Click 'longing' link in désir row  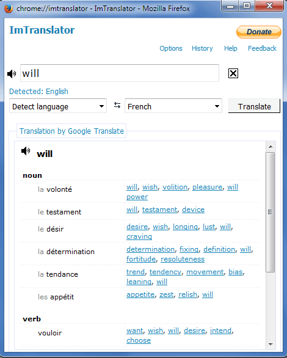point(185,227)
